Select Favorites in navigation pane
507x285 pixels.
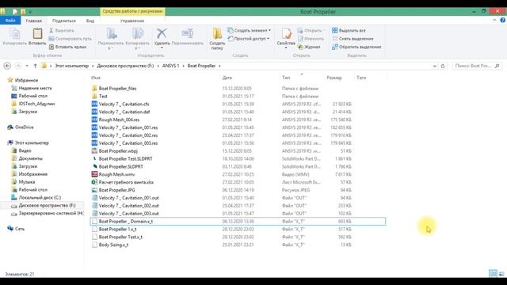point(26,80)
